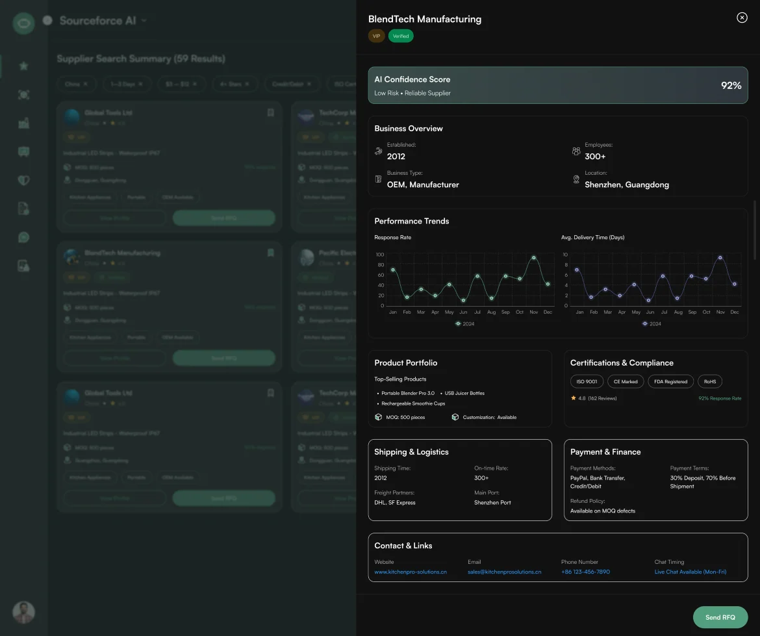Select the ISO 9001 certification chip
The width and height of the screenshot is (760, 636).
[x=587, y=381]
